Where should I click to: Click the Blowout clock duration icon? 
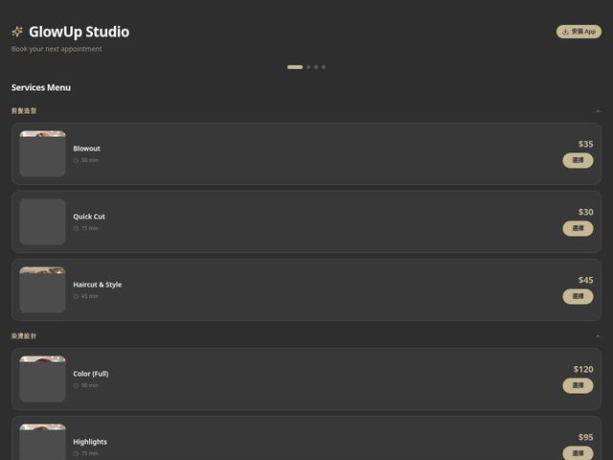pyautogui.click(x=76, y=160)
